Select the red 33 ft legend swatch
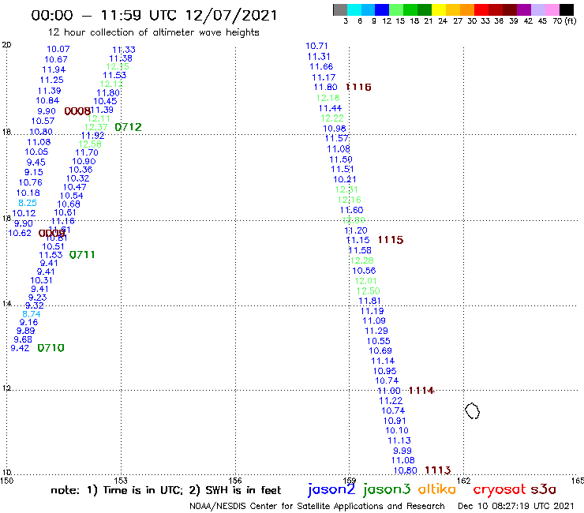 481,9
